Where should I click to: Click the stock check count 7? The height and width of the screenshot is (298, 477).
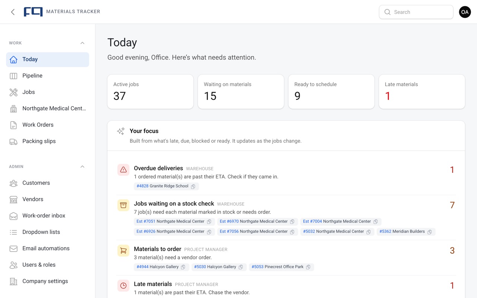click(452, 205)
